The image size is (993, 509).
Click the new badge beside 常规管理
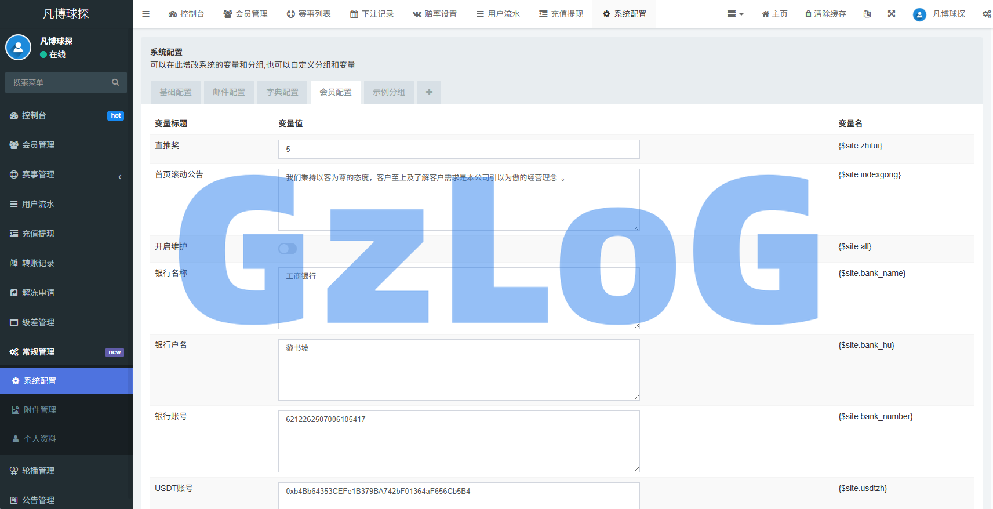pos(114,352)
